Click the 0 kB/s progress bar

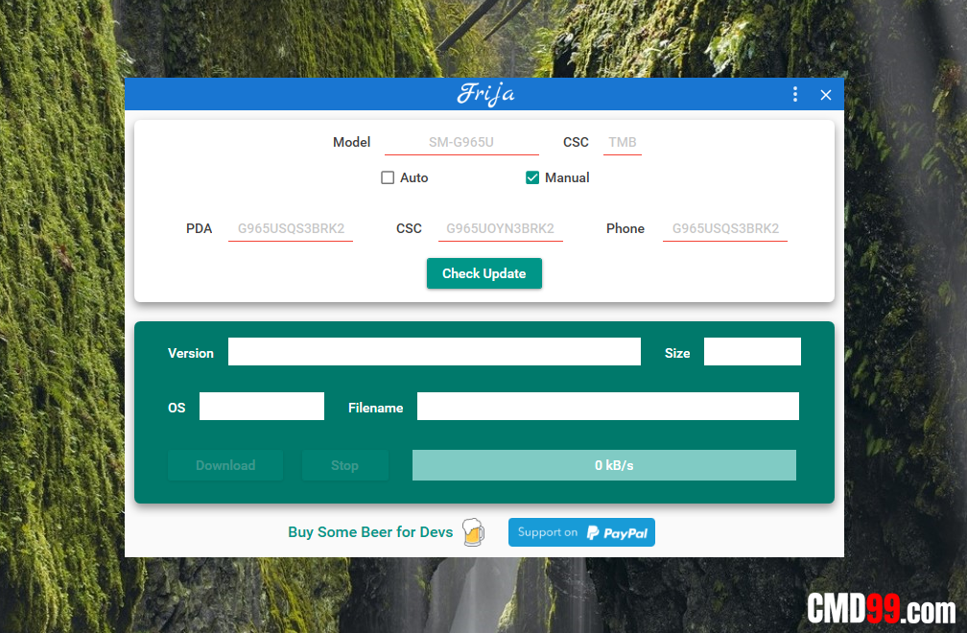tap(604, 465)
